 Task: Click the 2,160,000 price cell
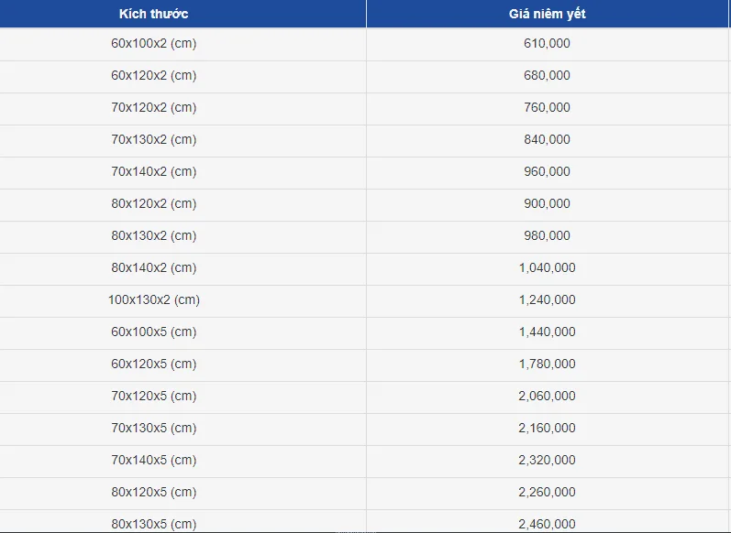[x=548, y=428]
